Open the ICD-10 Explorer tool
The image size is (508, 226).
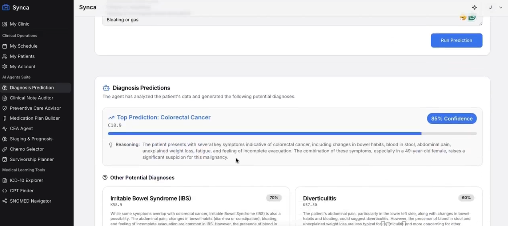click(x=26, y=180)
